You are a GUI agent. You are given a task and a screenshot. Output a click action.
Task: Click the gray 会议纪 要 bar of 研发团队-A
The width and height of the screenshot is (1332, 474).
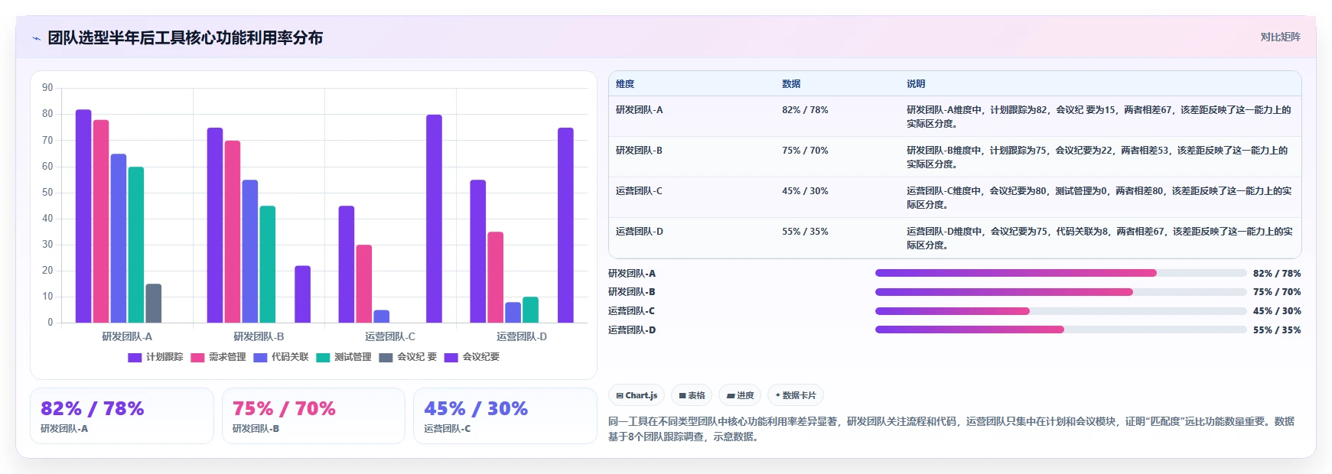tap(154, 304)
